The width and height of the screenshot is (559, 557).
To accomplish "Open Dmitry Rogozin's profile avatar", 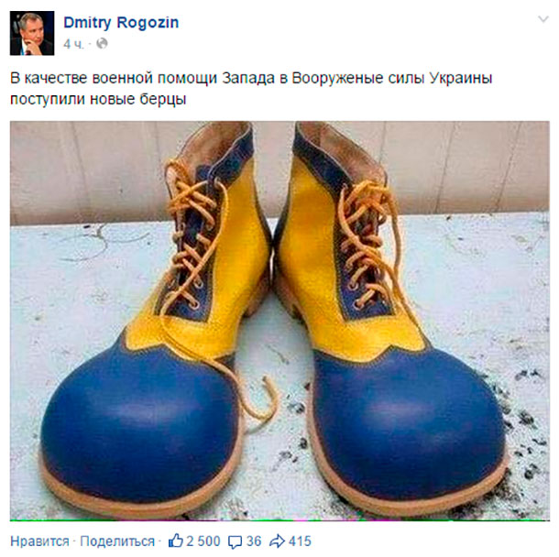I will coord(32,33).
